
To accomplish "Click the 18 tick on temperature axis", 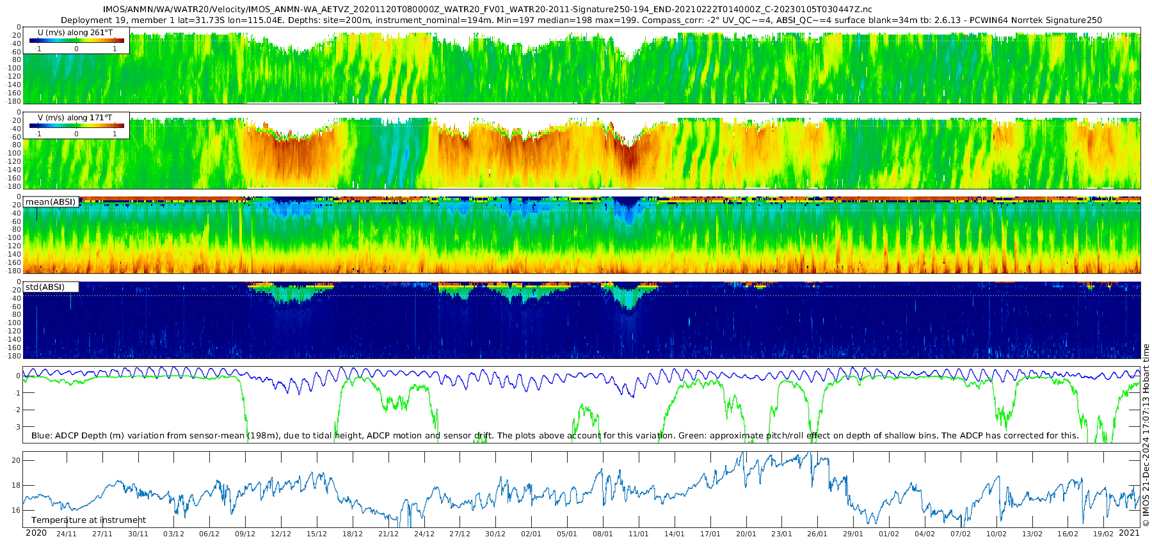I will coord(16,485).
